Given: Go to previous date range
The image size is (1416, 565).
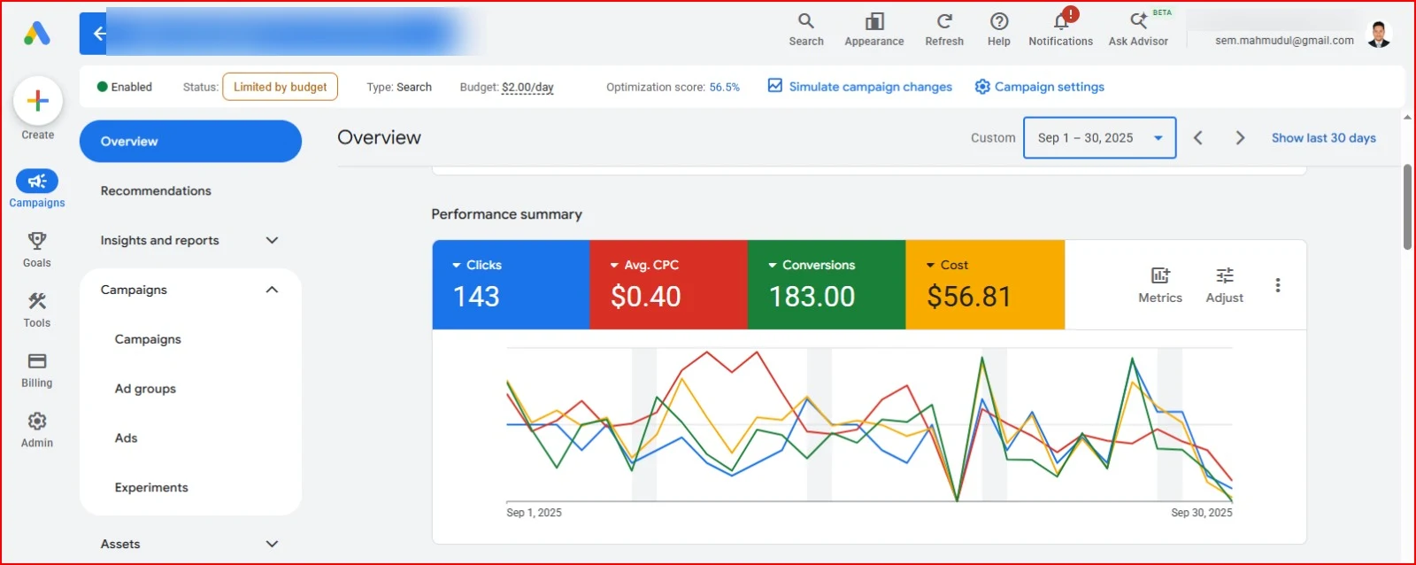Looking at the screenshot, I should point(1198,138).
